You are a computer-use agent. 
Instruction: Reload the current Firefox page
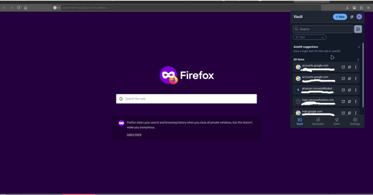19,8
